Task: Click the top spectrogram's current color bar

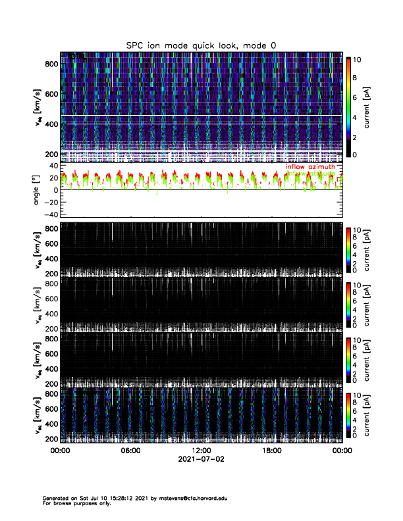Action: pos(348,107)
